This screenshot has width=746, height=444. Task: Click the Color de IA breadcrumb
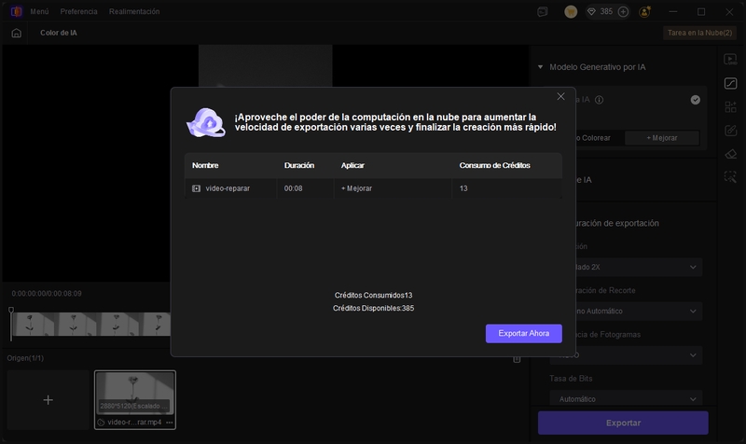point(59,33)
